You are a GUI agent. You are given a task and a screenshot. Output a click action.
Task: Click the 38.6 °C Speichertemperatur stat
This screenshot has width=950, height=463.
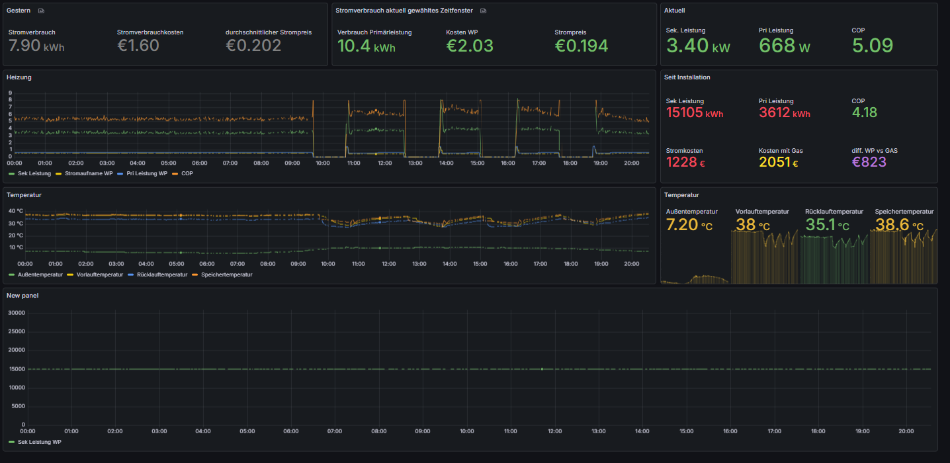tap(899, 225)
